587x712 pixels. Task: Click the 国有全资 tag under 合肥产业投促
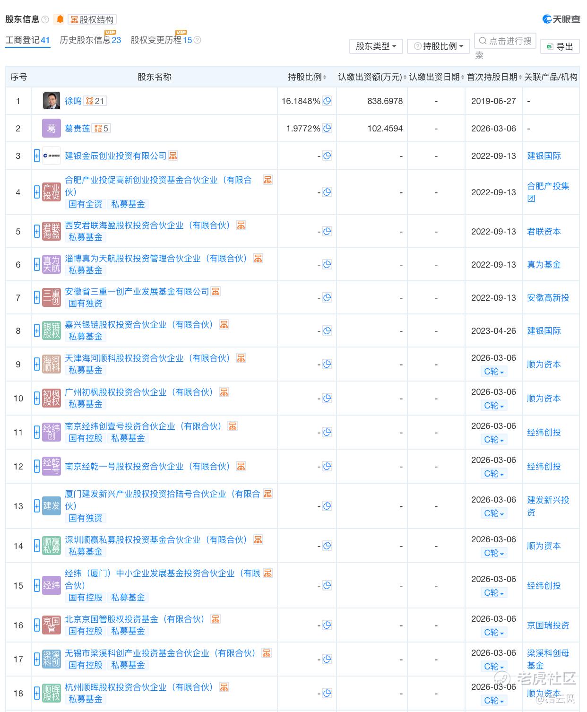86,204
